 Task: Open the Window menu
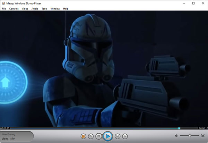coord(55,9)
